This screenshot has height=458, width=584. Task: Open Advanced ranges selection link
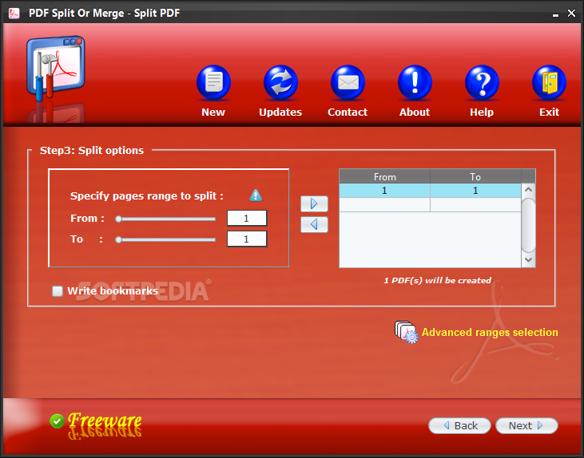[x=490, y=332]
